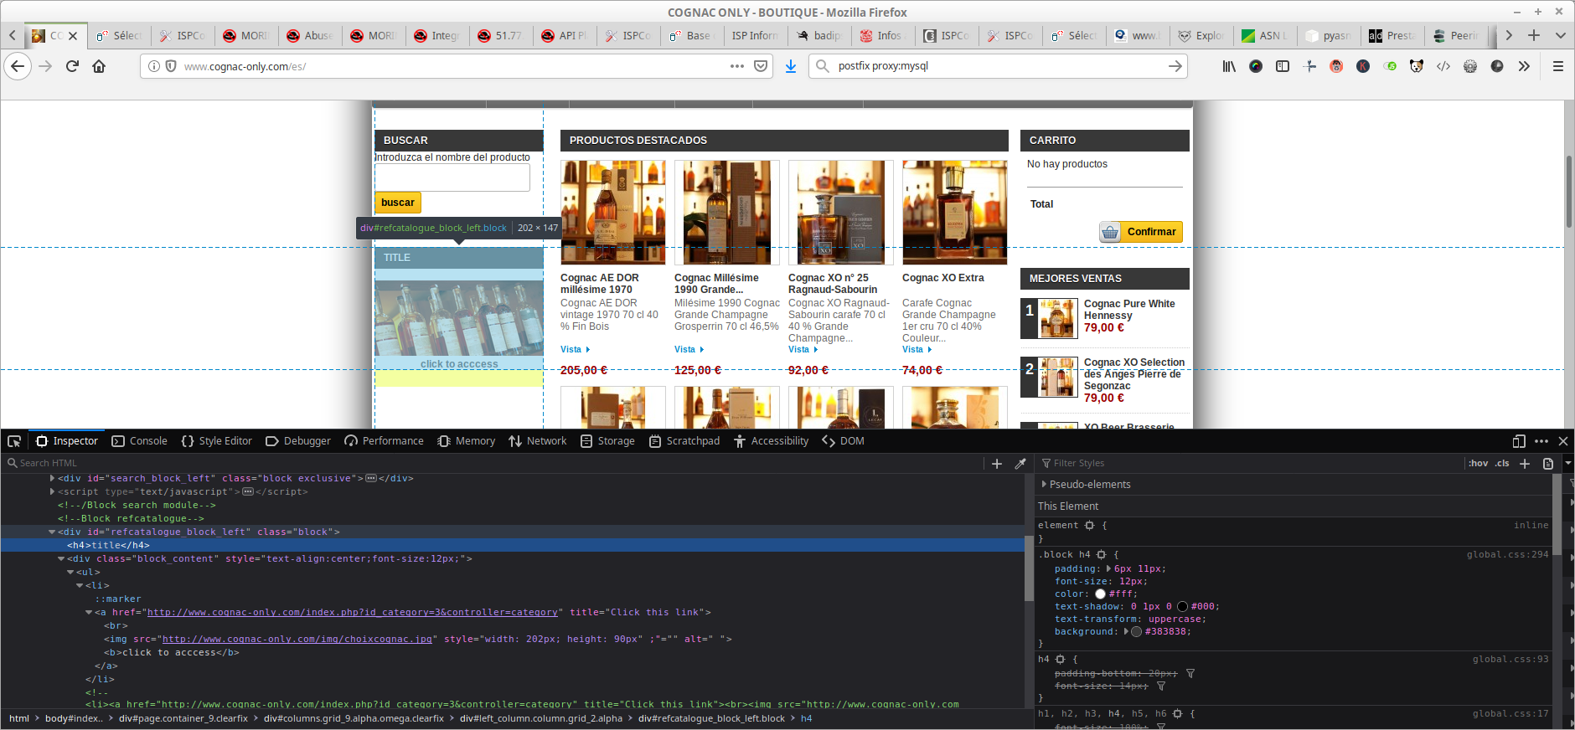Activate the element picker icon in devtools
The width and height of the screenshot is (1575, 730).
(14, 441)
